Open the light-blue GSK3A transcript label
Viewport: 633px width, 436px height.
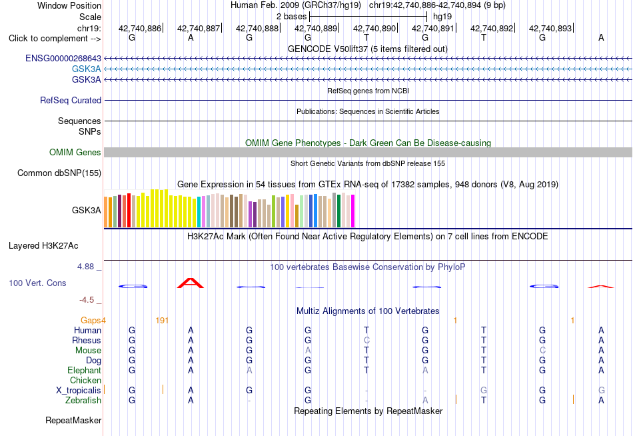pyautogui.click(x=87, y=69)
